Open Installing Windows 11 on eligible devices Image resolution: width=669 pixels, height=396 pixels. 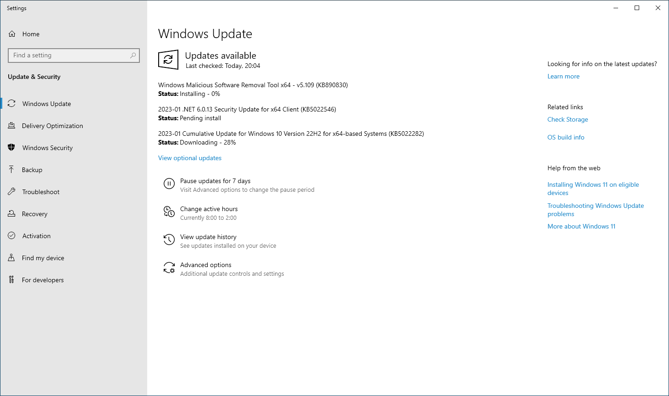pyautogui.click(x=593, y=189)
